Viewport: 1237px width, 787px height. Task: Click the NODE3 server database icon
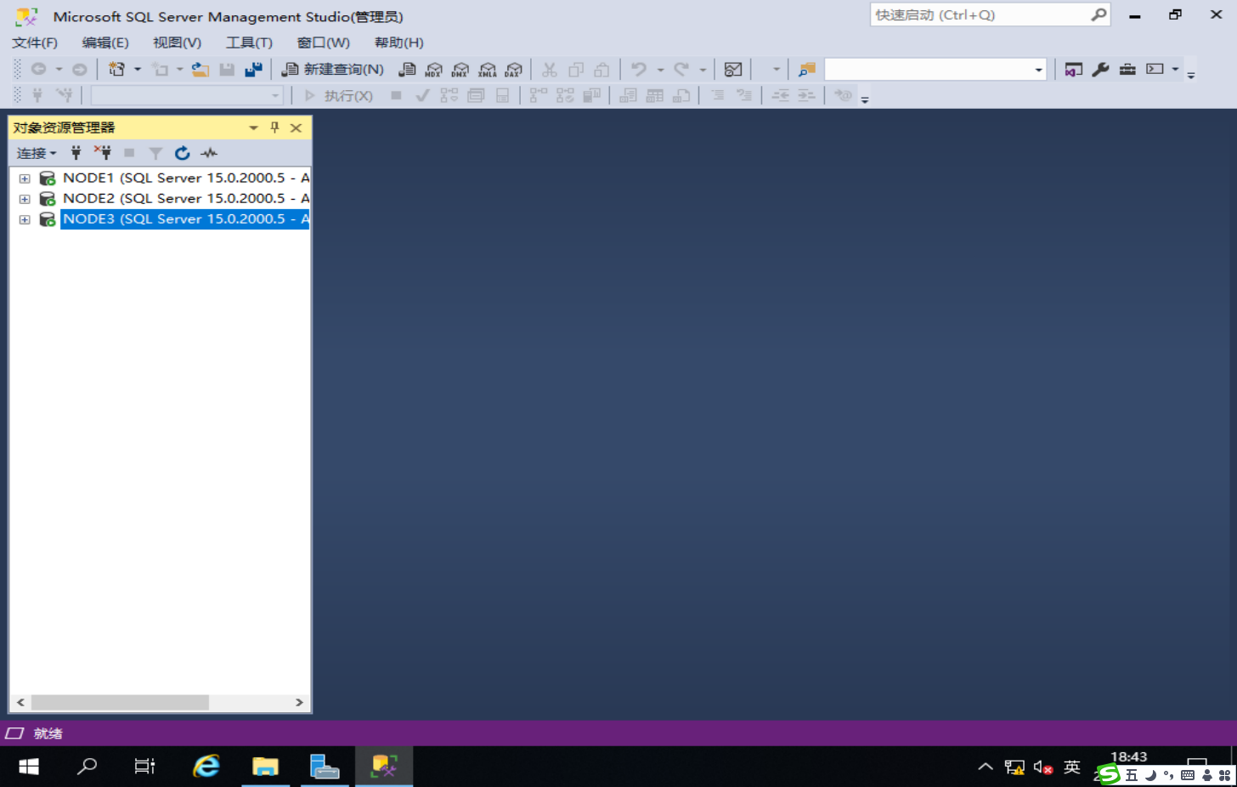(48, 219)
